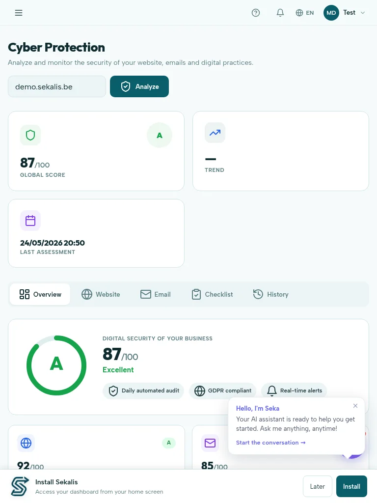This screenshot has width=377, height=503.
Task: Click the A grade badge in Global Score card
Action: coord(160,136)
